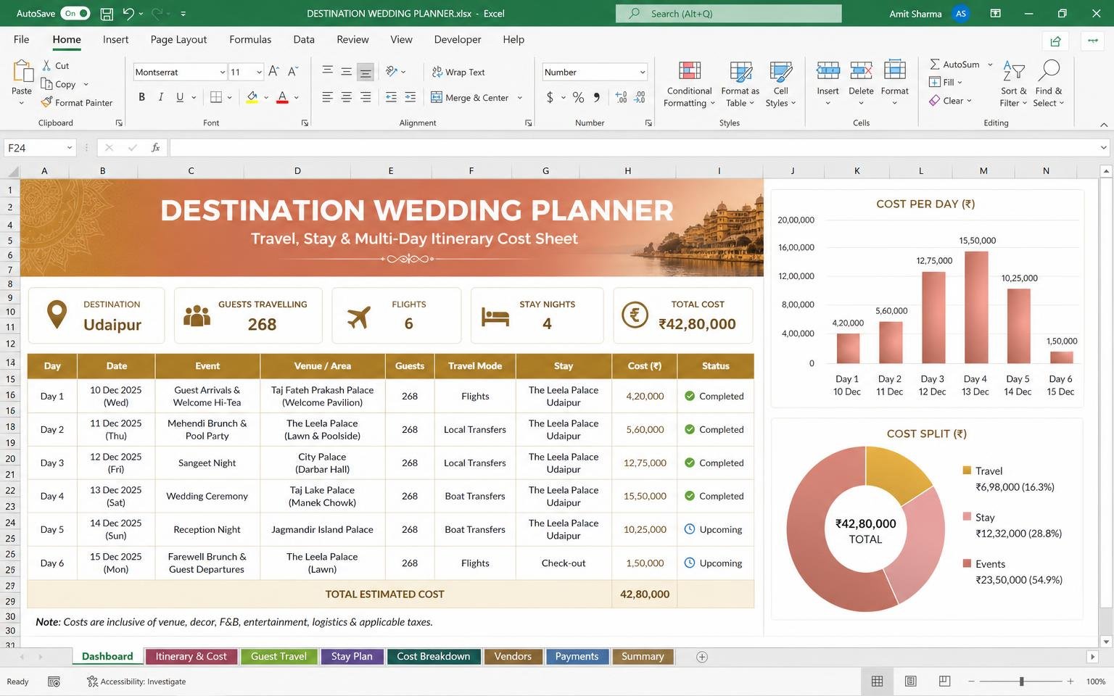
Task: Click the Format Painter brush
Action: pos(46,102)
